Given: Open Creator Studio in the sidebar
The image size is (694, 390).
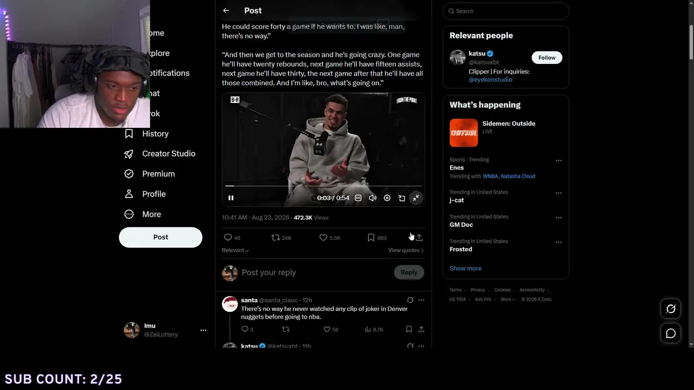Looking at the screenshot, I should 160,154.
